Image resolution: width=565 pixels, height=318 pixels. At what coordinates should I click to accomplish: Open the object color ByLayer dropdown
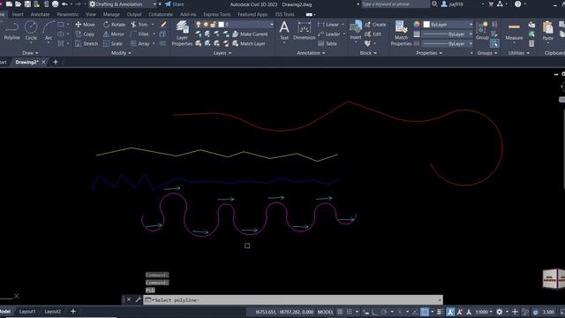pyautogui.click(x=448, y=25)
